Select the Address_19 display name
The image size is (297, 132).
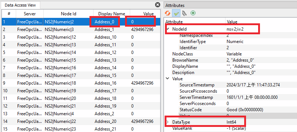tap(106, 106)
